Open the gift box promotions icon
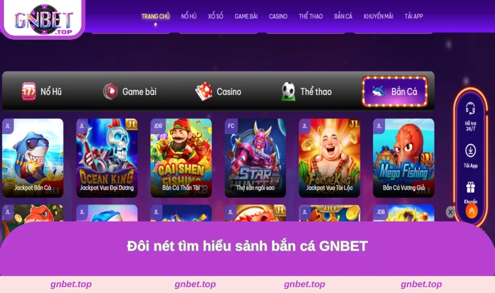This screenshot has width=495, height=293. pos(470,188)
